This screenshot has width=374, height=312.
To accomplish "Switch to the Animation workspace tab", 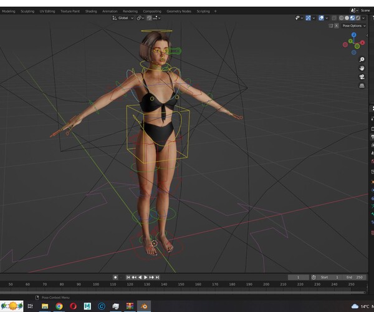I will [x=110, y=11].
